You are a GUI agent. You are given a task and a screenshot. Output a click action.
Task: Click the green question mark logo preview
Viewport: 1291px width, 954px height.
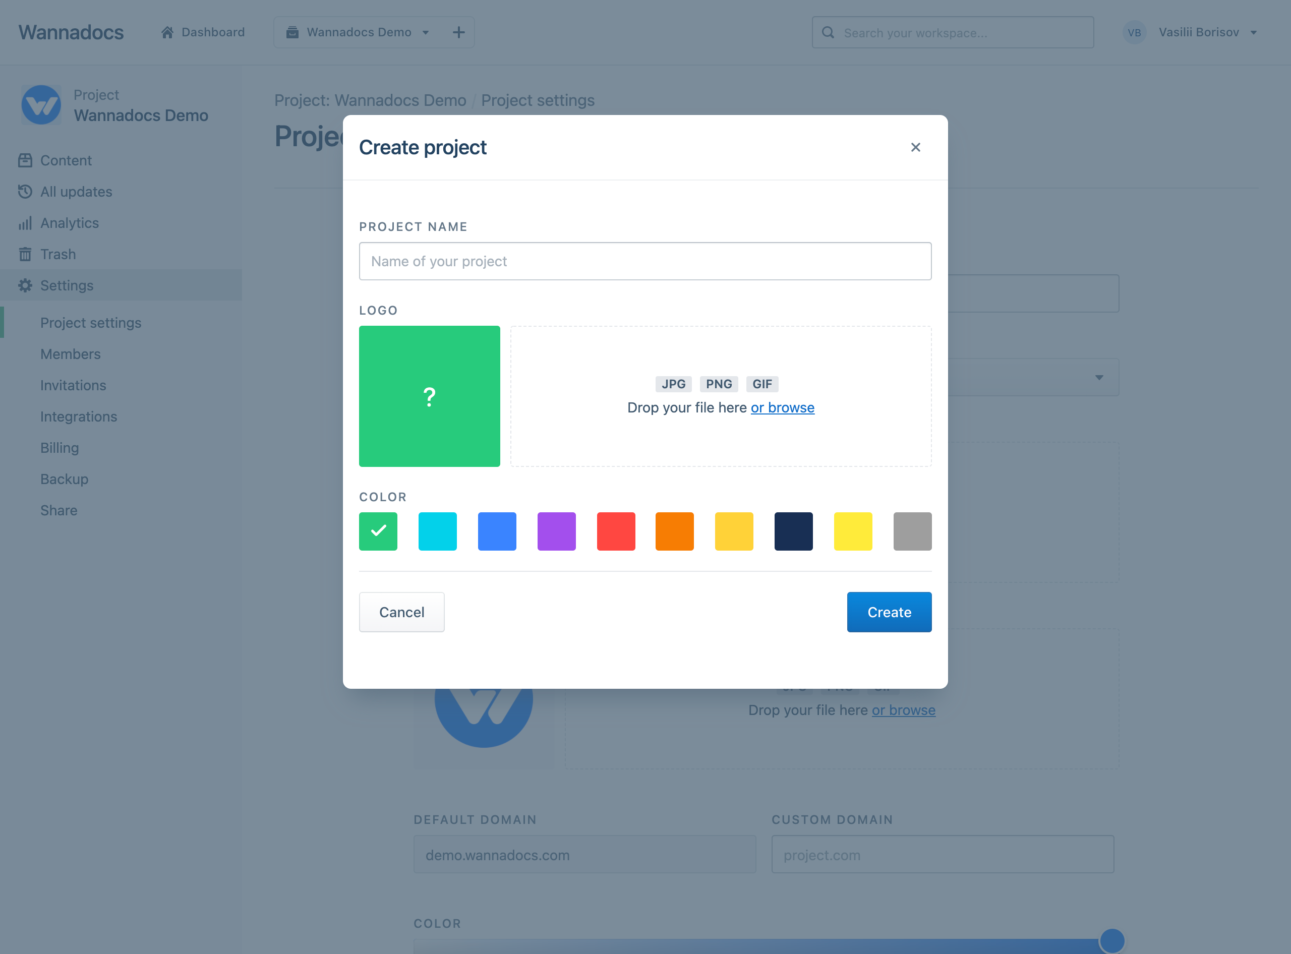(x=429, y=396)
